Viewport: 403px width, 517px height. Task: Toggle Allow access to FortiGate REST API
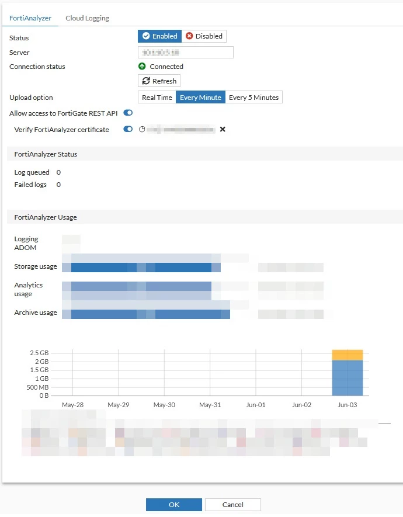[x=128, y=113]
